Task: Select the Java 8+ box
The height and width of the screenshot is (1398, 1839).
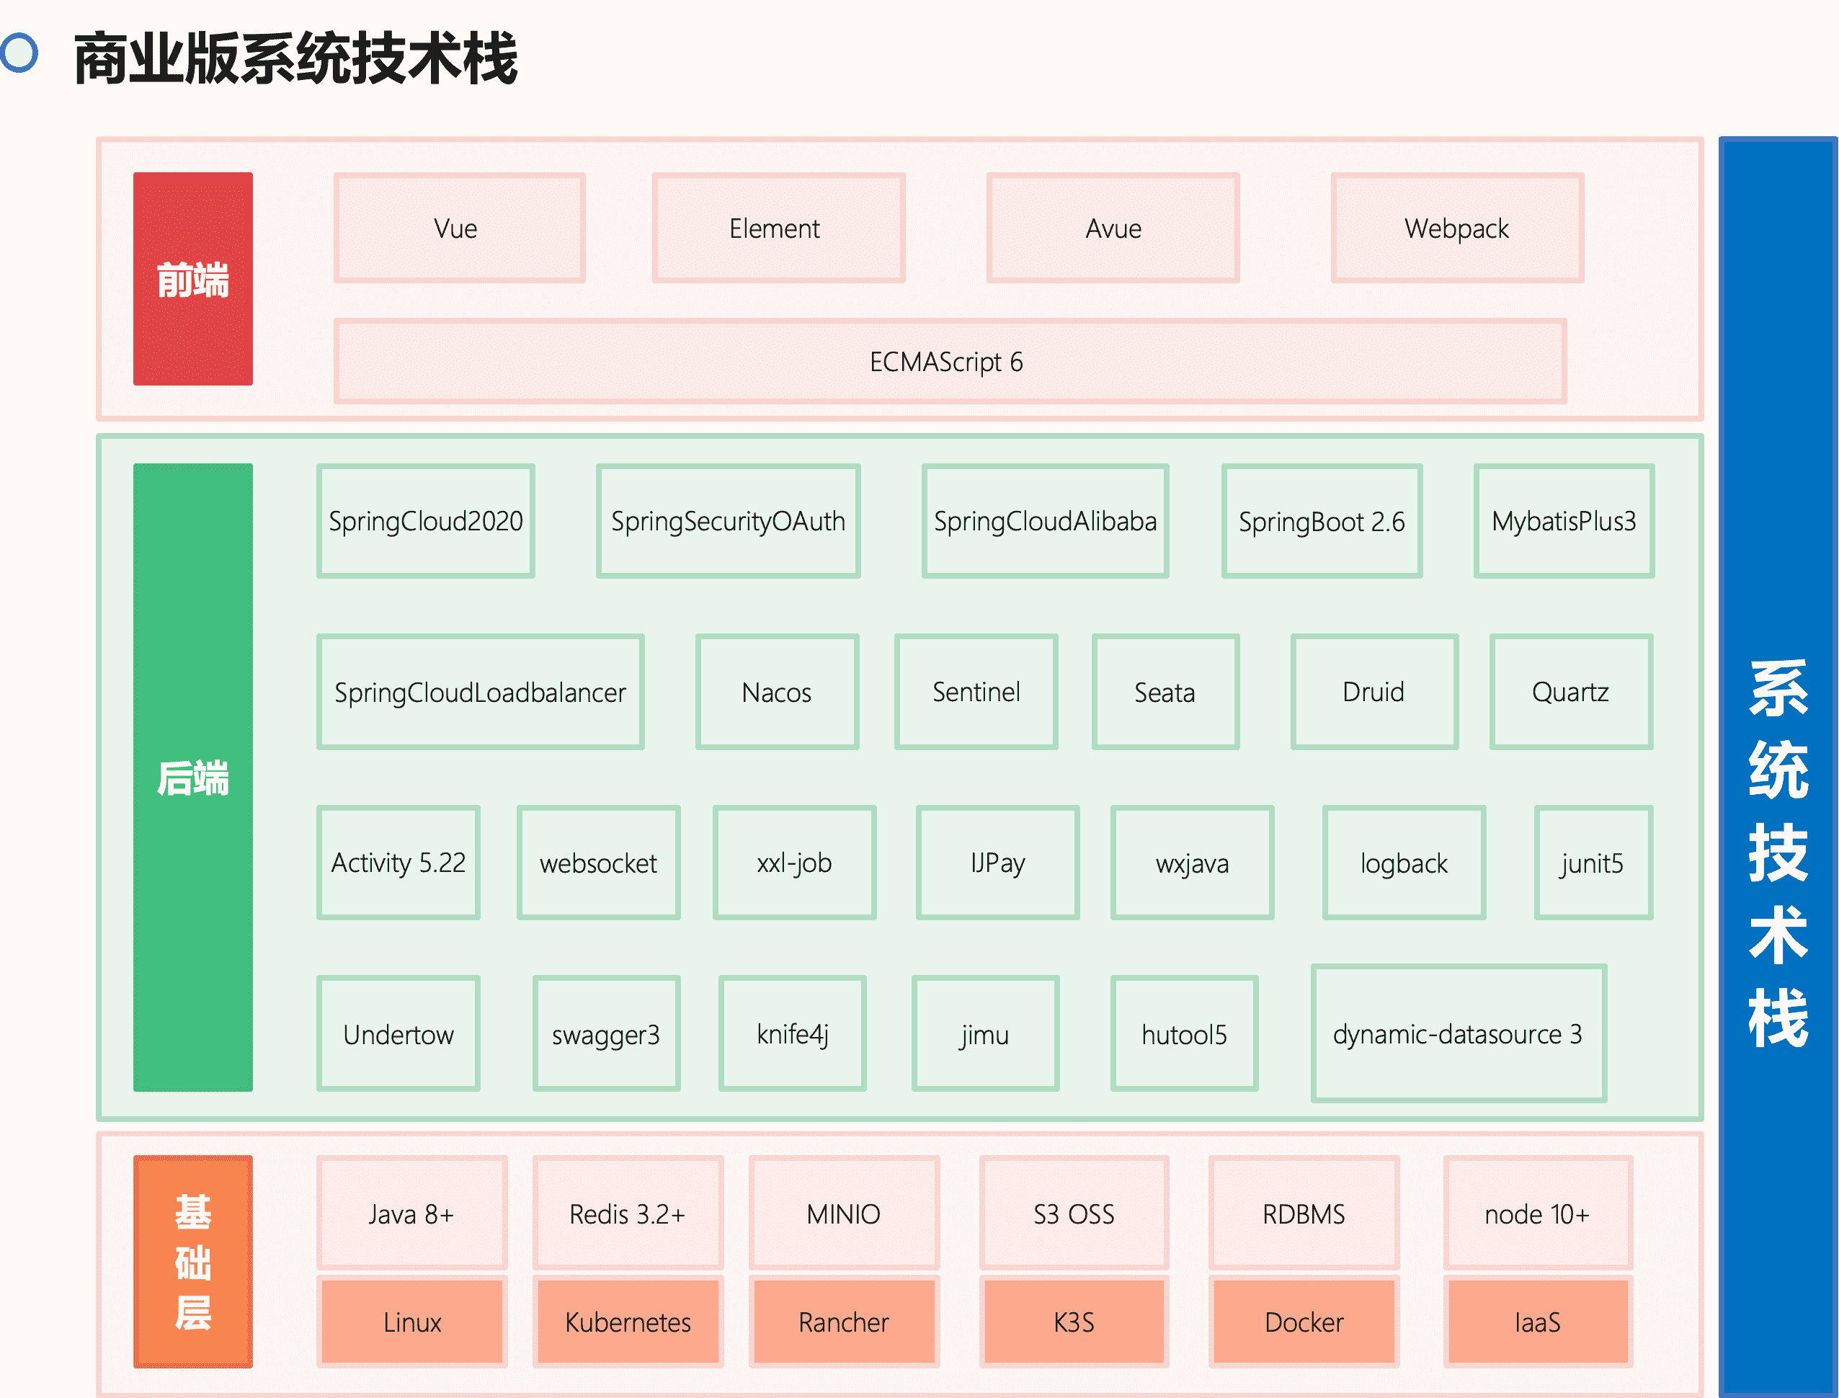Action: coord(412,1214)
